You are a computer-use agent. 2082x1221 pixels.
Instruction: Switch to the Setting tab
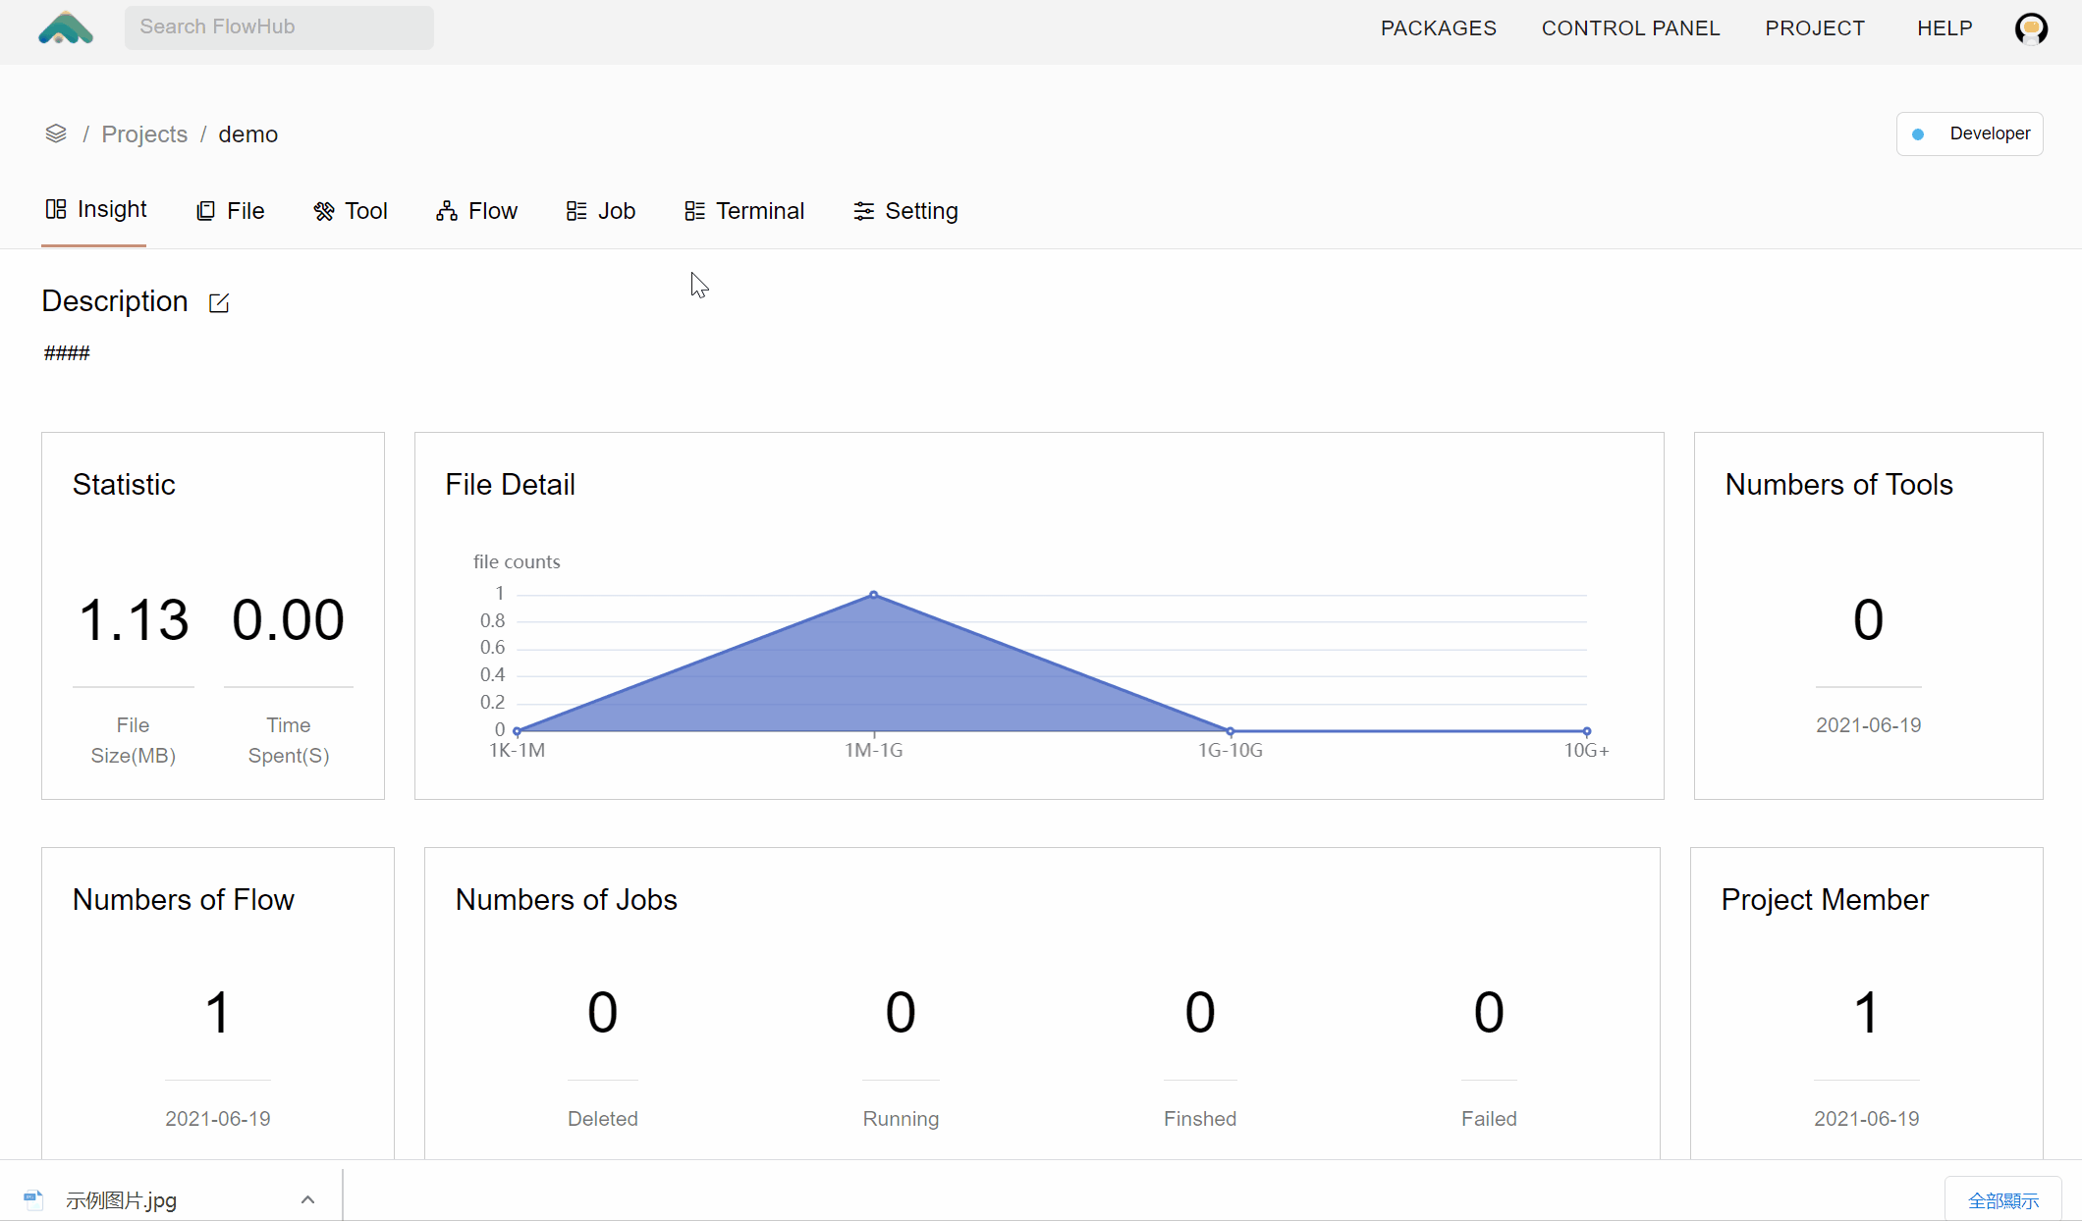[x=905, y=211]
